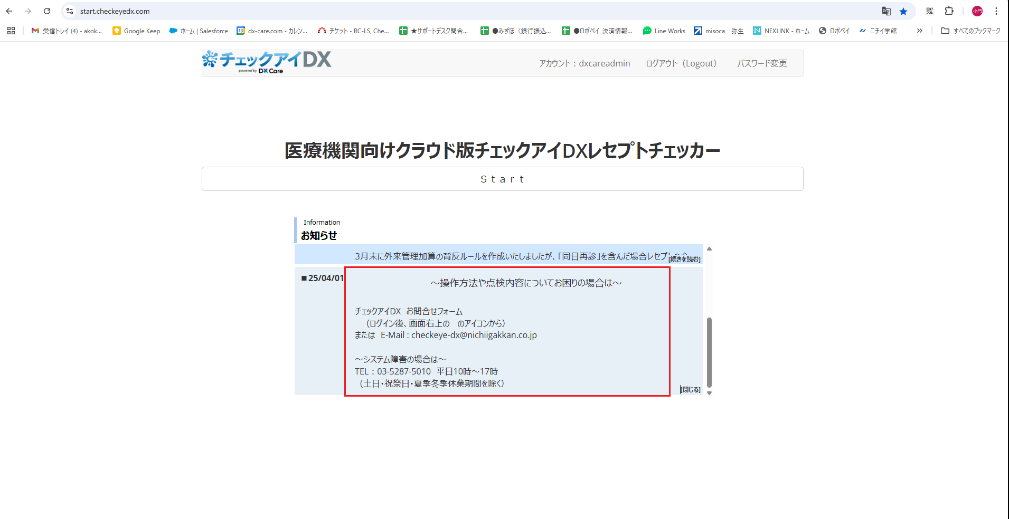Go back to the previous page
1009x519 pixels.
[9, 11]
